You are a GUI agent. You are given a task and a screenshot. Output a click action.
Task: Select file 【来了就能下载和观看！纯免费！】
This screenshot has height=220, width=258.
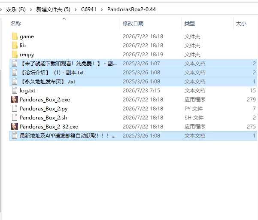tap(68, 64)
